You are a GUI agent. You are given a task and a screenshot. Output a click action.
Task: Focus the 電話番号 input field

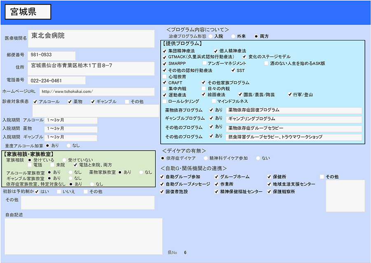pos(57,80)
